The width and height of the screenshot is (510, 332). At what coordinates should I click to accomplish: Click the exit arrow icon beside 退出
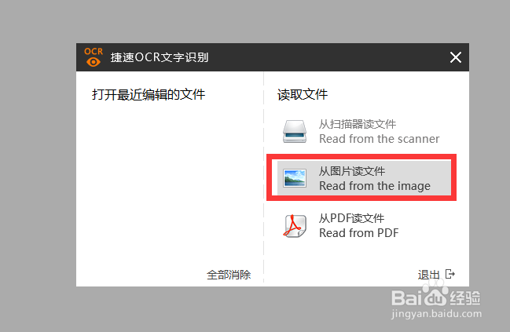click(449, 274)
